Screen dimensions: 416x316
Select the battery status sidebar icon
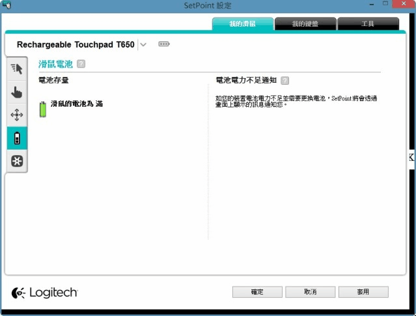click(17, 138)
